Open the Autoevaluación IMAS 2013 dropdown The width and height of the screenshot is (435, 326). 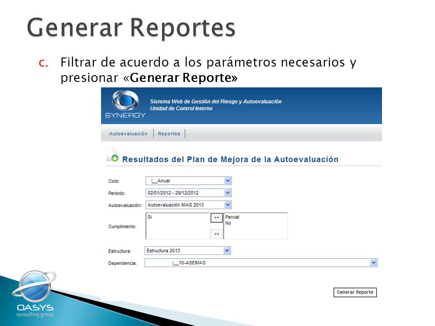tap(188, 205)
